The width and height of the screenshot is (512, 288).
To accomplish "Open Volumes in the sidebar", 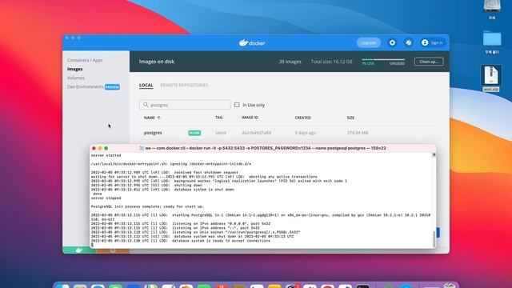I will 76,78.
